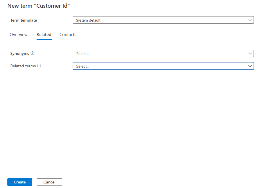Click the Create button
Screen dimensions: 272x188
[x=20, y=182]
